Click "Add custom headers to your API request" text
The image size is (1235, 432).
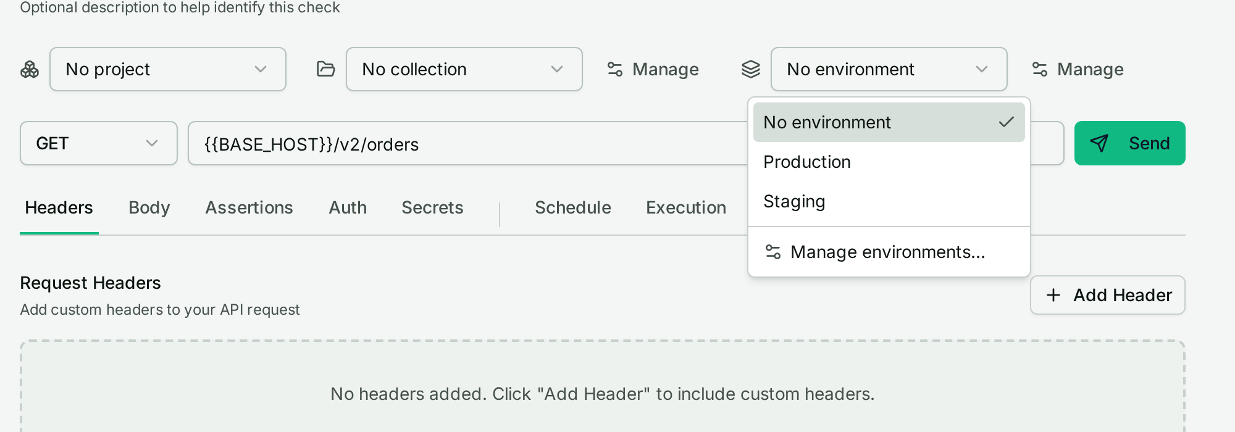coord(160,310)
